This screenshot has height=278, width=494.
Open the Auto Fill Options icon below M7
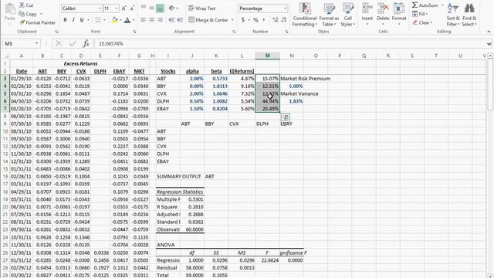(285, 117)
